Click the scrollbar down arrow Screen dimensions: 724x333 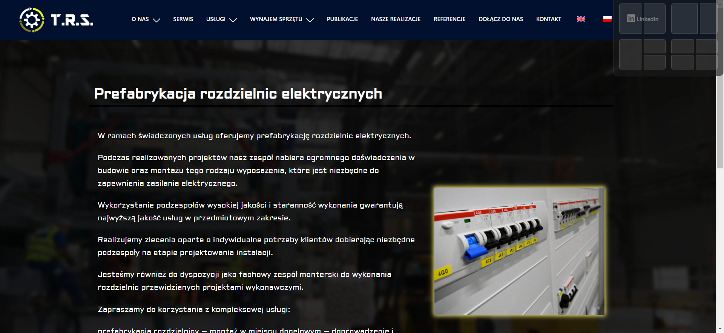720,329
